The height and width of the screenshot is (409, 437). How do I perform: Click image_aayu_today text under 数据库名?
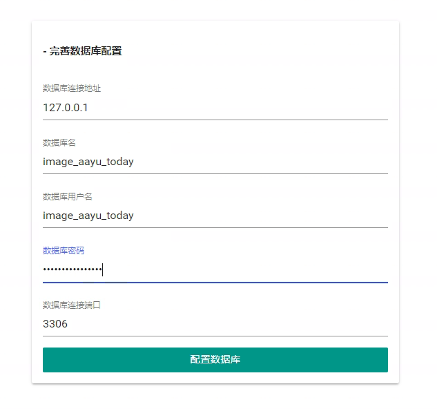tap(88, 162)
